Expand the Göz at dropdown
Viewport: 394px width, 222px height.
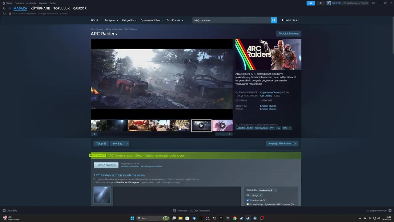96,20
